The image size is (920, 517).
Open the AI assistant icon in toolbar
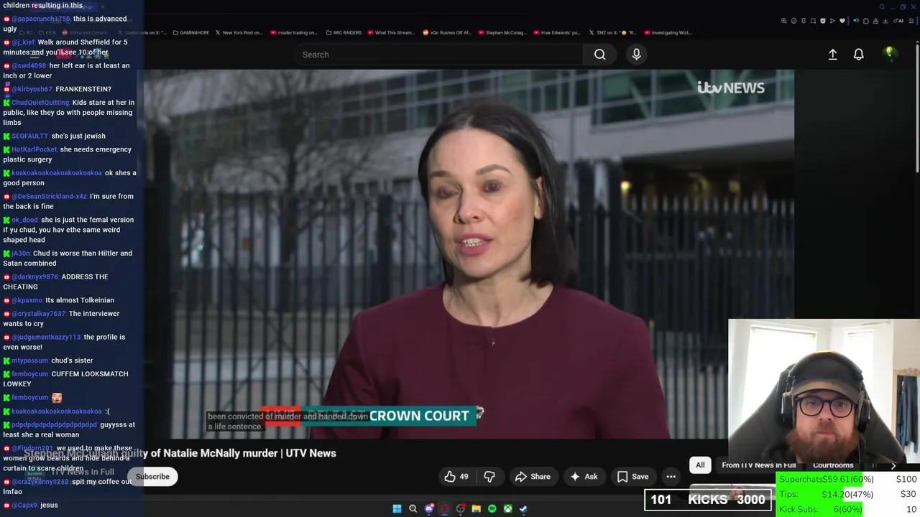pos(898,21)
